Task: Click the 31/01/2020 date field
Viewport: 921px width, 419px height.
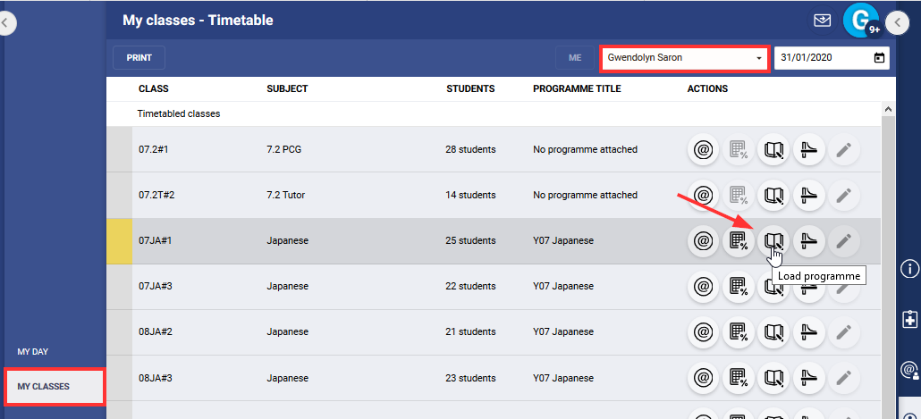Action: point(821,58)
